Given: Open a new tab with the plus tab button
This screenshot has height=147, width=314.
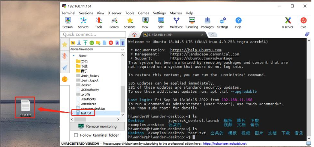Looking at the screenshot, I should click(213, 35).
